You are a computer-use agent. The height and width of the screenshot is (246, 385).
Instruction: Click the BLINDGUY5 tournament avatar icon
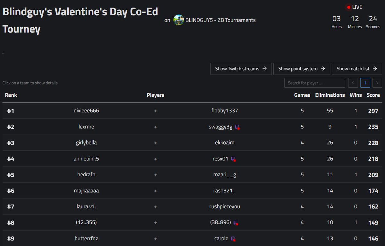[178, 20]
